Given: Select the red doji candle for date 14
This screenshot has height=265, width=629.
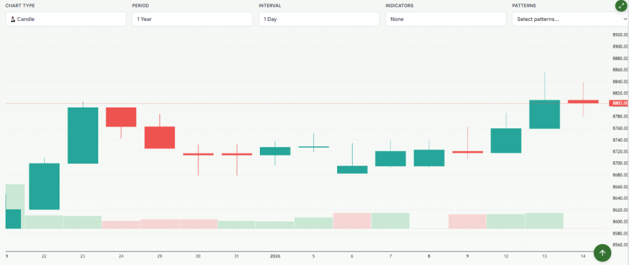Looking at the screenshot, I should (x=583, y=102).
